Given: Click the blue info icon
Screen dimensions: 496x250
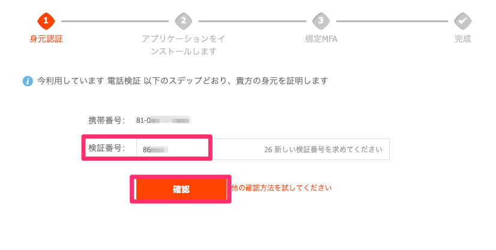Looking at the screenshot, I should pos(28,81).
